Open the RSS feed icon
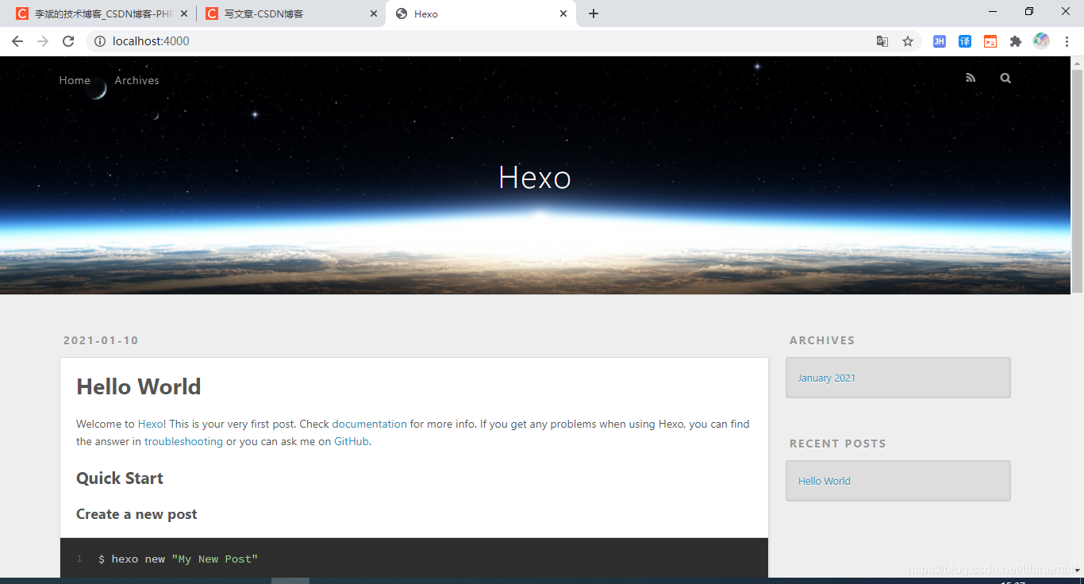The width and height of the screenshot is (1084, 584). [x=971, y=78]
